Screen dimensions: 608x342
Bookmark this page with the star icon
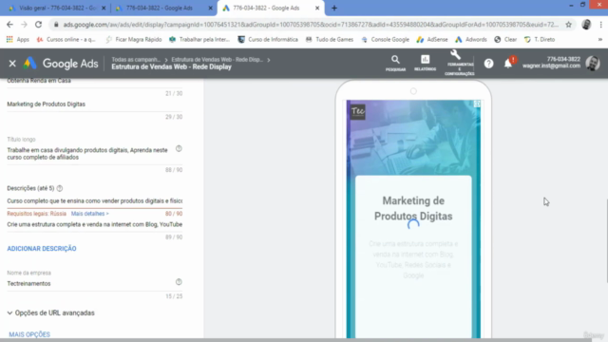point(568,25)
